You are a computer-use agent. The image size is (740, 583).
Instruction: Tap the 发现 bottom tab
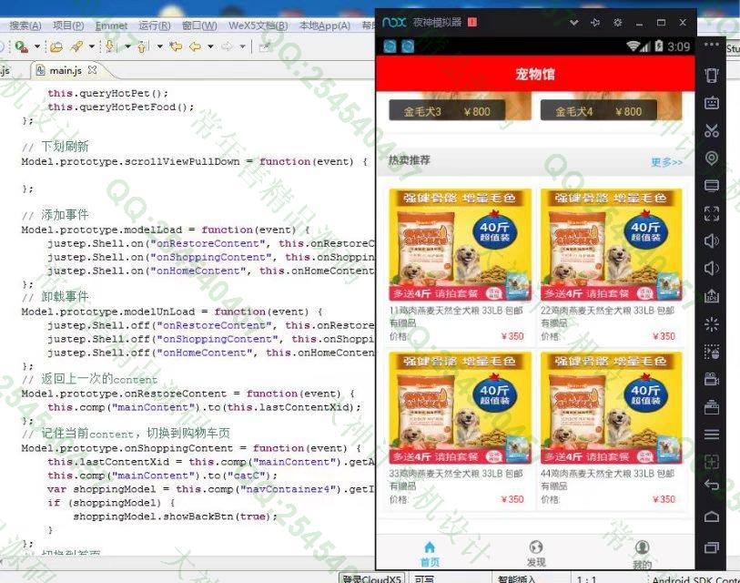tap(535, 554)
